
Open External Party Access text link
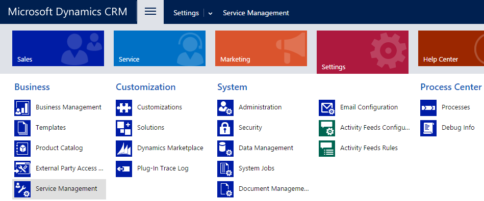(x=70, y=168)
